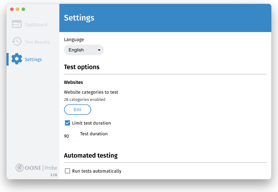
Task: Enable Run tests automatically
Action: (x=67, y=171)
